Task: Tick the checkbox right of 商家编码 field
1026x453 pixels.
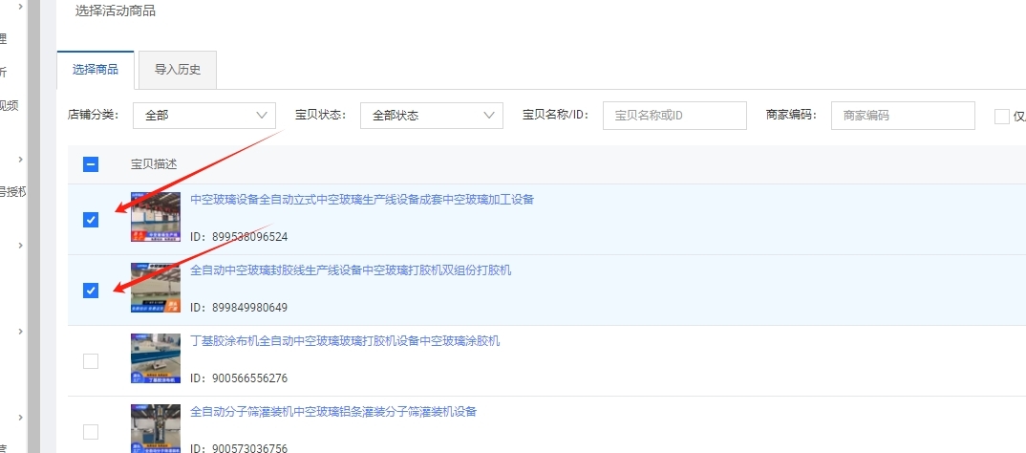Action: (1001, 117)
